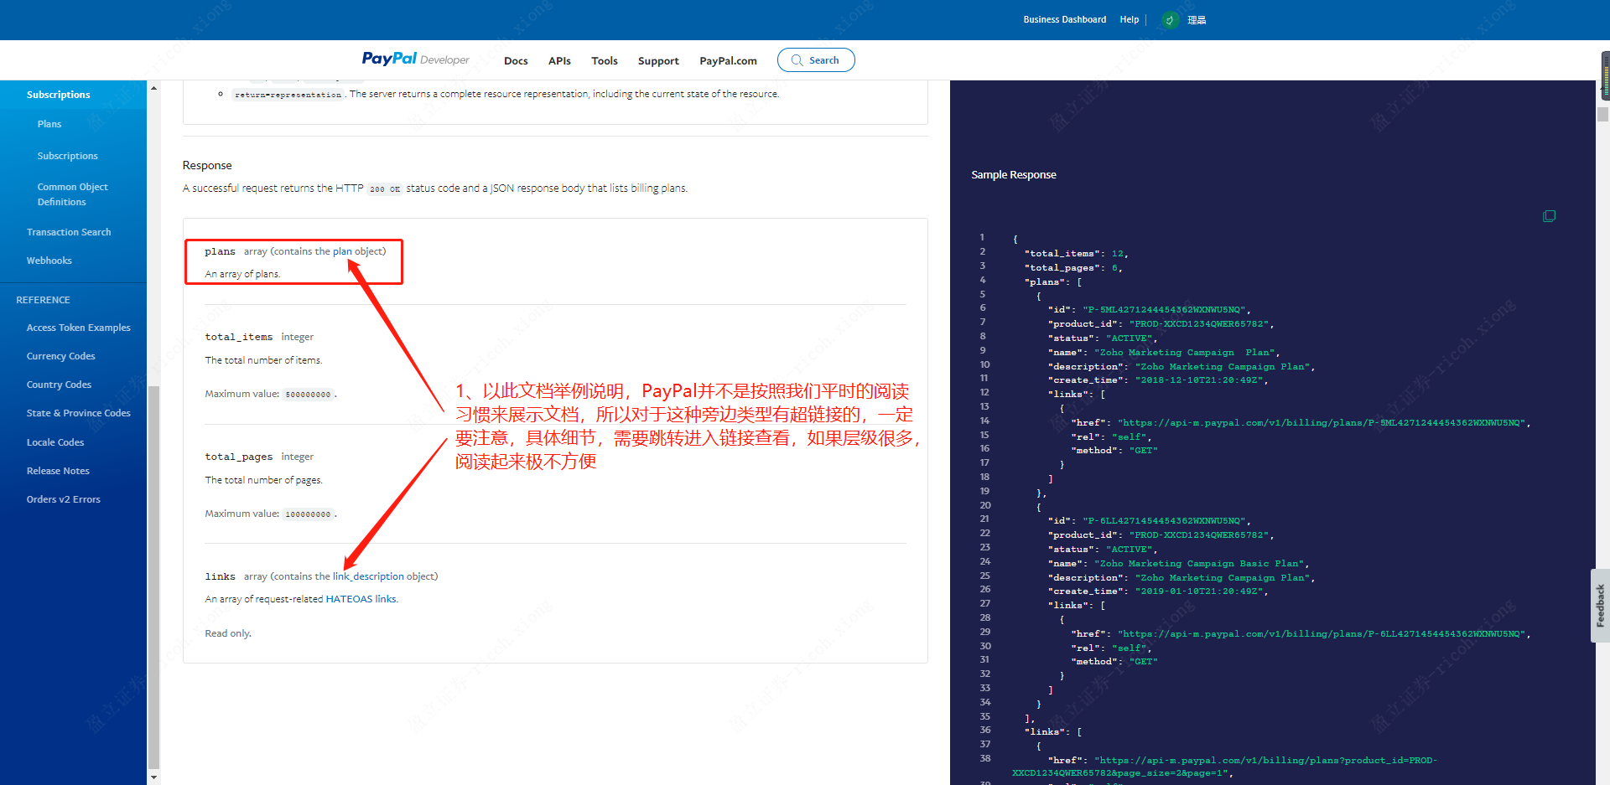Click 'total_items' value 12 in sample
Image resolution: width=1610 pixels, height=785 pixels.
[1118, 254]
